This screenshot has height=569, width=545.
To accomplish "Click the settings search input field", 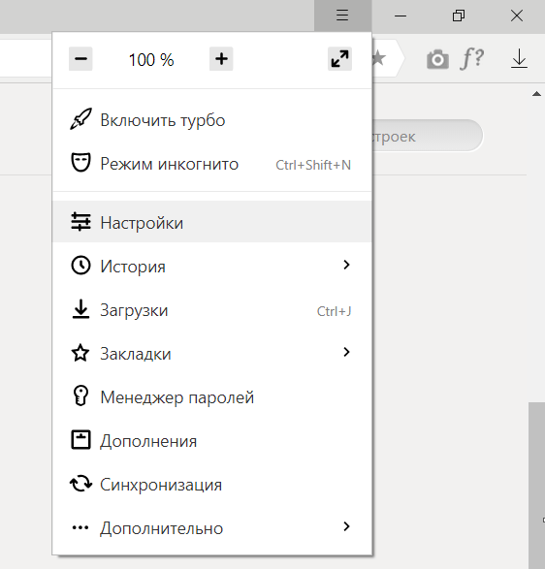I will [427, 136].
